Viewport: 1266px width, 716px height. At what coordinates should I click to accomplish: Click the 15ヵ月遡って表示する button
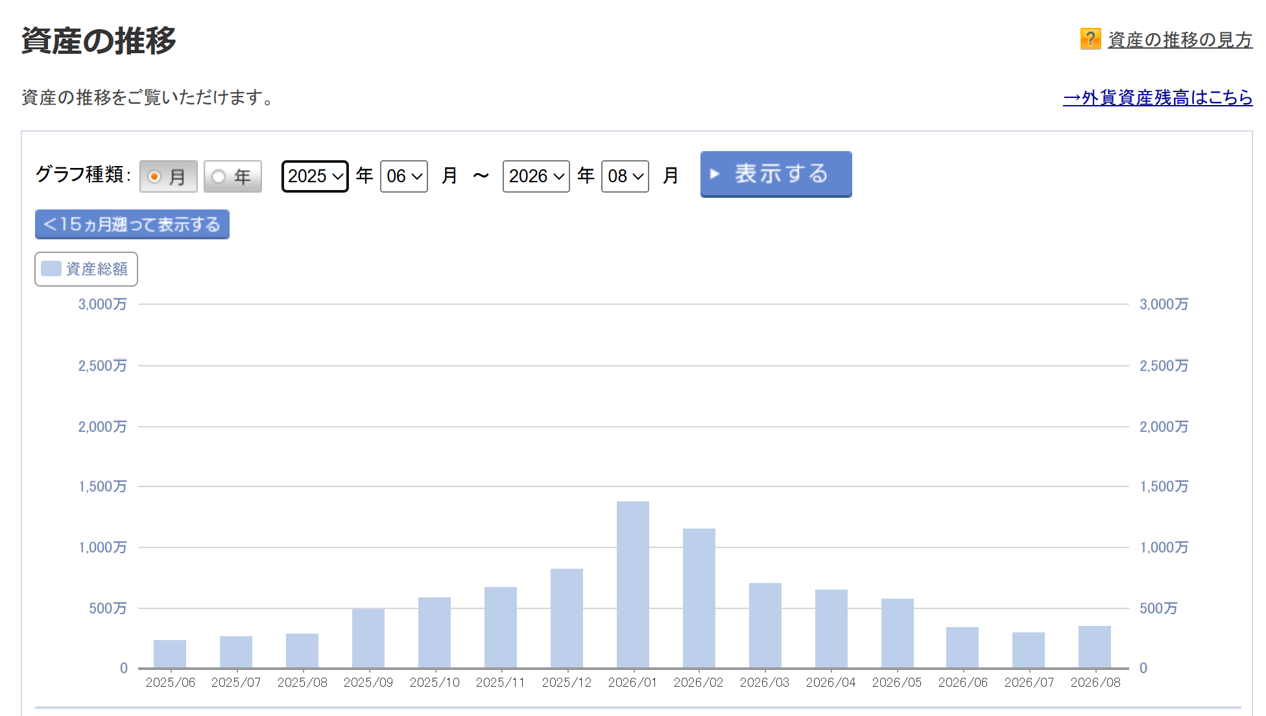[x=132, y=224]
